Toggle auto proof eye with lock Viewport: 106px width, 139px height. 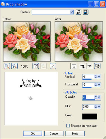pos(82,66)
